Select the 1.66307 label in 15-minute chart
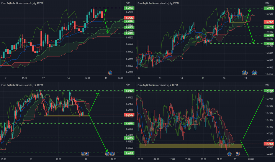The height and width of the screenshot is (162, 275). 129,138
